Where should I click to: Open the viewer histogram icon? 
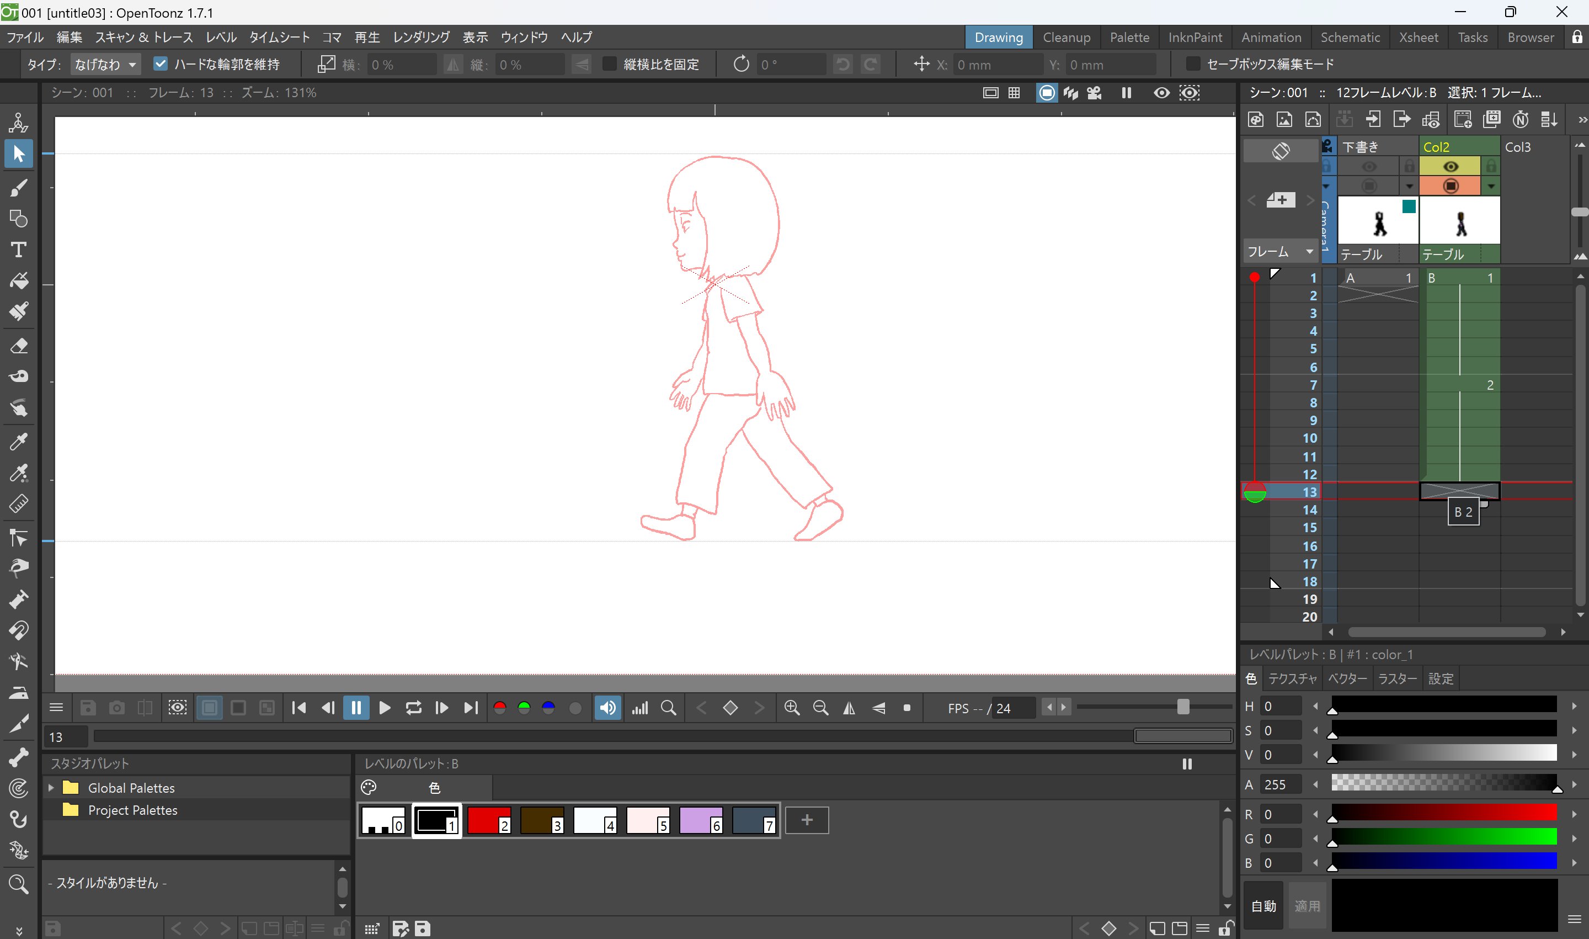pos(640,707)
